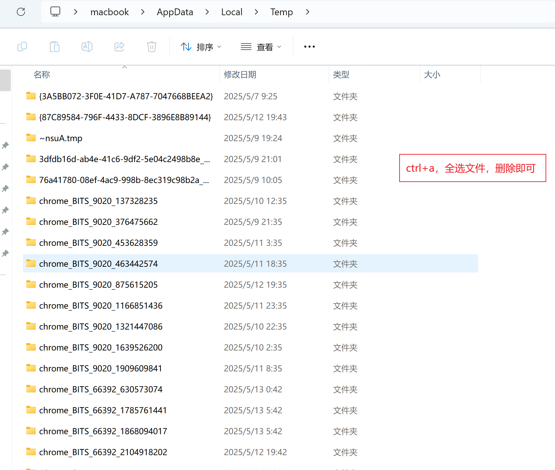Select folder chrome_BITS_66392_630573074
This screenshot has height=470, width=555.
click(x=100, y=390)
